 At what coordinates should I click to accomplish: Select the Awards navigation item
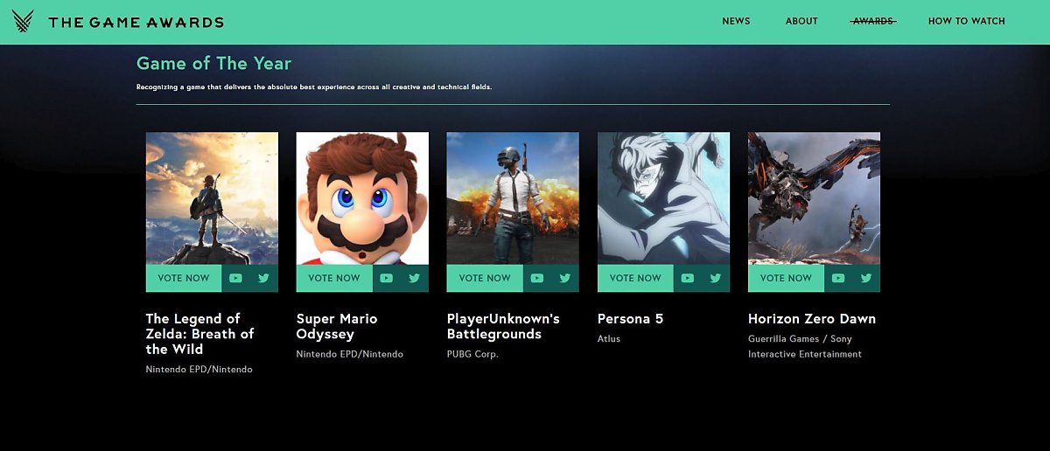pos(873,21)
